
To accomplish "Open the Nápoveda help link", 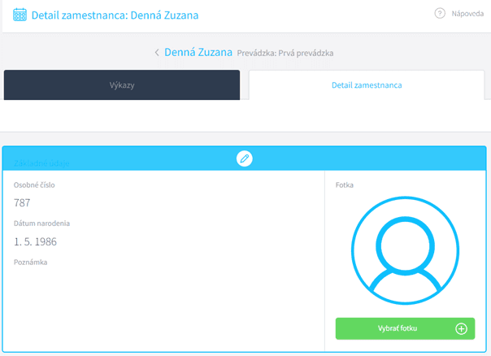I will pos(468,14).
